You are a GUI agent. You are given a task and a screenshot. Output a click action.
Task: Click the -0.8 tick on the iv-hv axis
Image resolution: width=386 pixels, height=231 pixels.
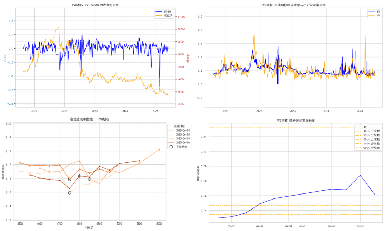[10, 104]
